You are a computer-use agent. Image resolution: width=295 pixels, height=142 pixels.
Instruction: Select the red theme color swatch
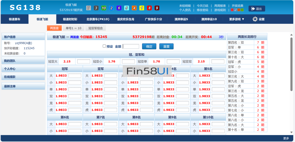point(232,10)
